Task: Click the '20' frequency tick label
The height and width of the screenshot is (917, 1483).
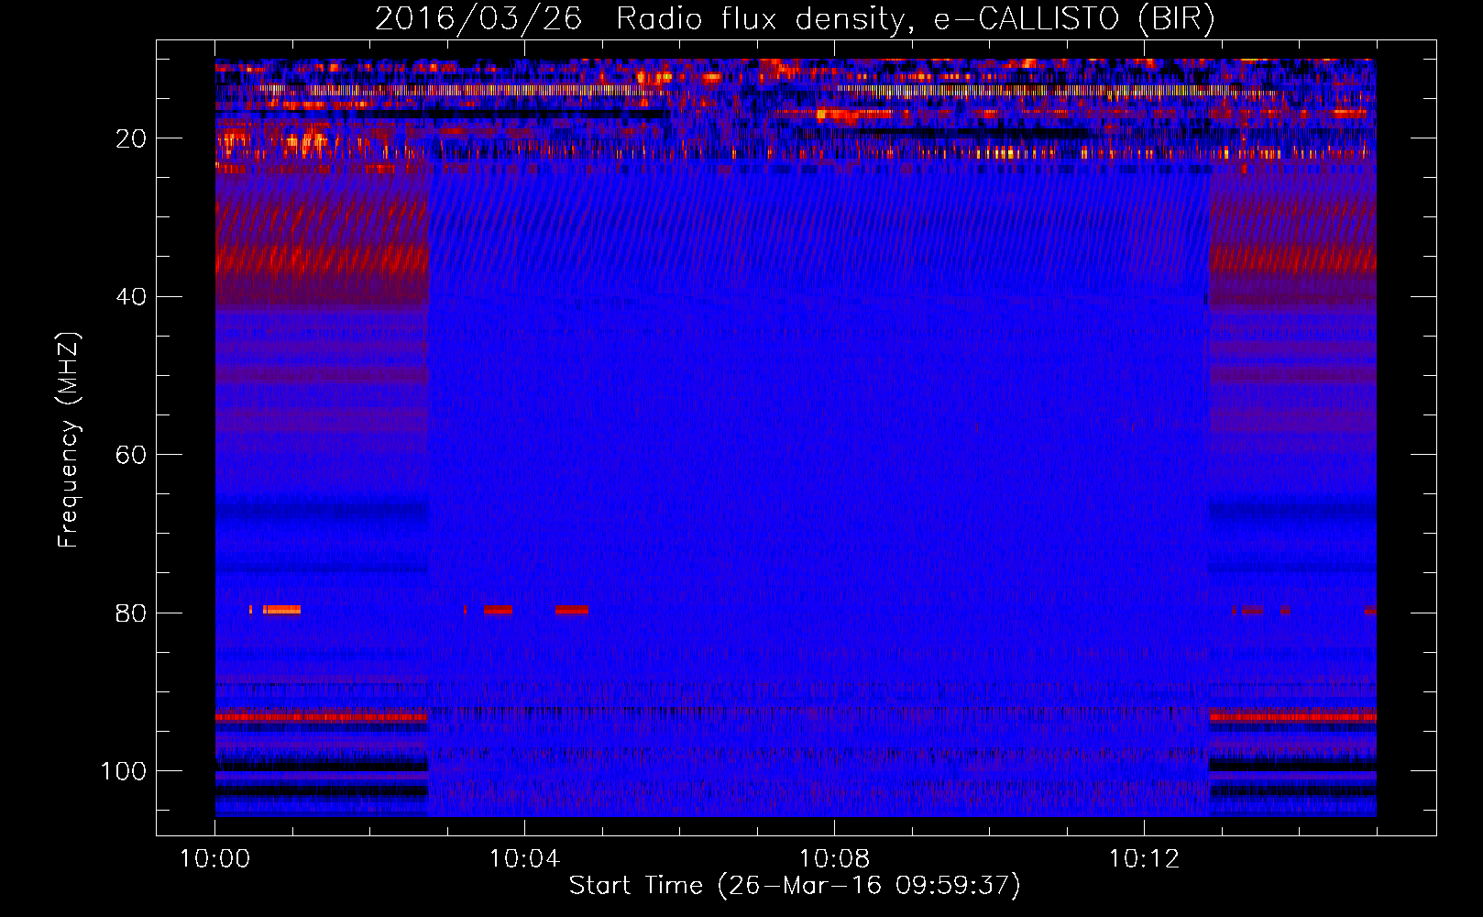Action: (x=131, y=138)
